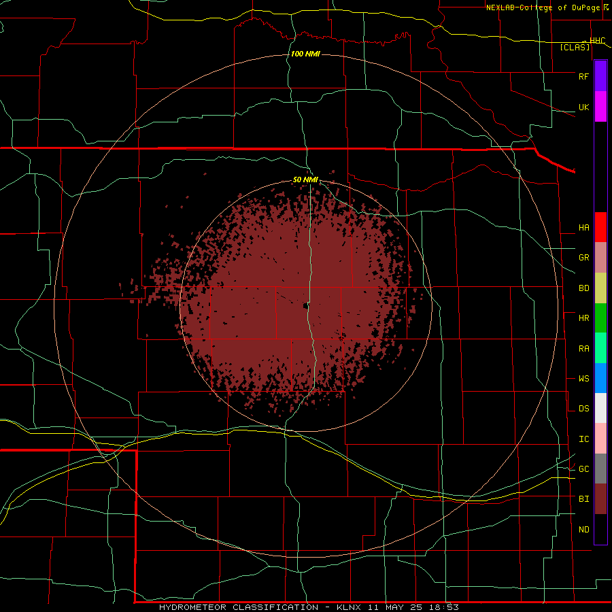Image resolution: width=612 pixels, height=612 pixels.
Task: Click the DS legend label
Action: click(583, 408)
